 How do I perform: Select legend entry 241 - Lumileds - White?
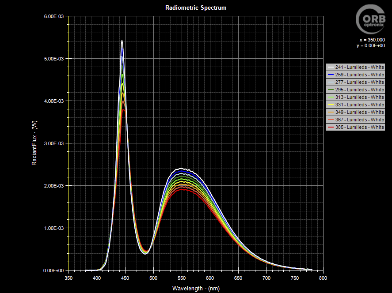point(355,67)
